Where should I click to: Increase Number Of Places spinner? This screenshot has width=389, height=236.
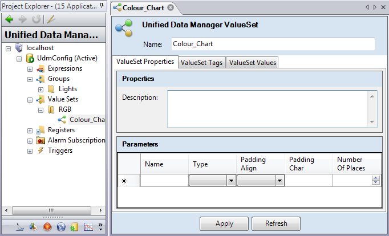[x=376, y=178]
